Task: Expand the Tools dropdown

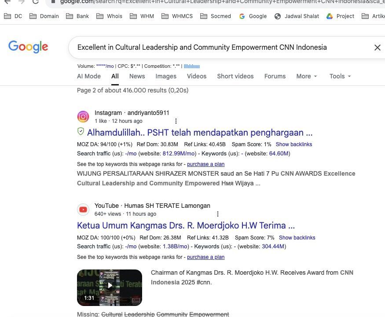Action: (340, 76)
